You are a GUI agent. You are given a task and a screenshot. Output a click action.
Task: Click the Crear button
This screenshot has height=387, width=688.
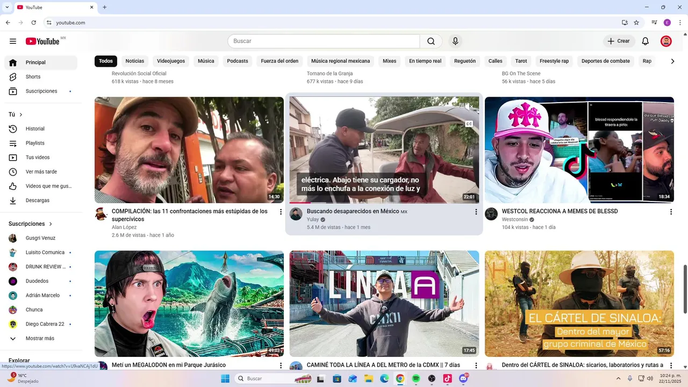pos(619,41)
